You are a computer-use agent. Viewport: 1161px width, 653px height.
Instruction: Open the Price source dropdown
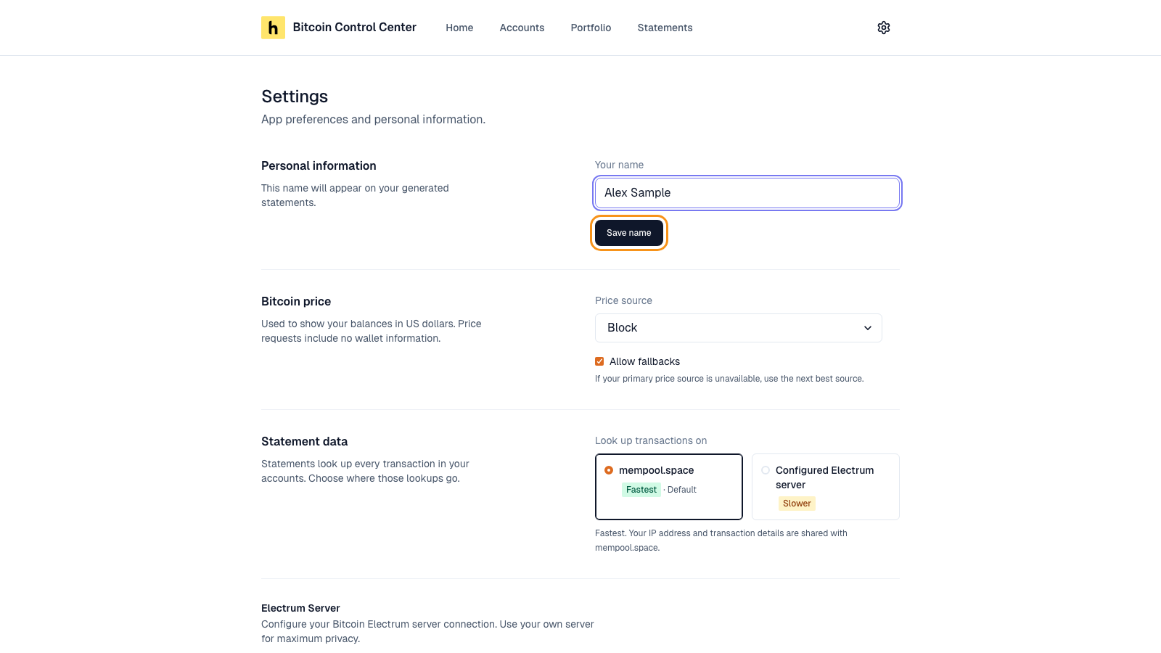point(738,328)
